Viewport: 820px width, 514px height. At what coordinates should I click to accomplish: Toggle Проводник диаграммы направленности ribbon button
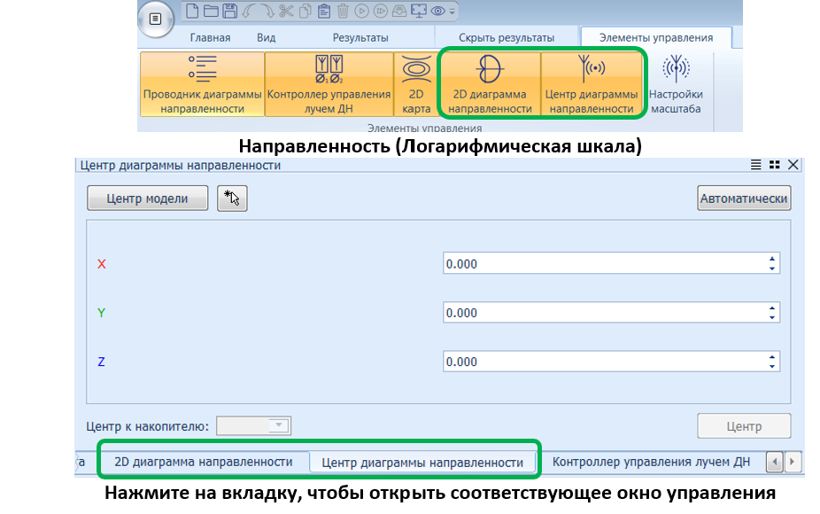pos(203,84)
